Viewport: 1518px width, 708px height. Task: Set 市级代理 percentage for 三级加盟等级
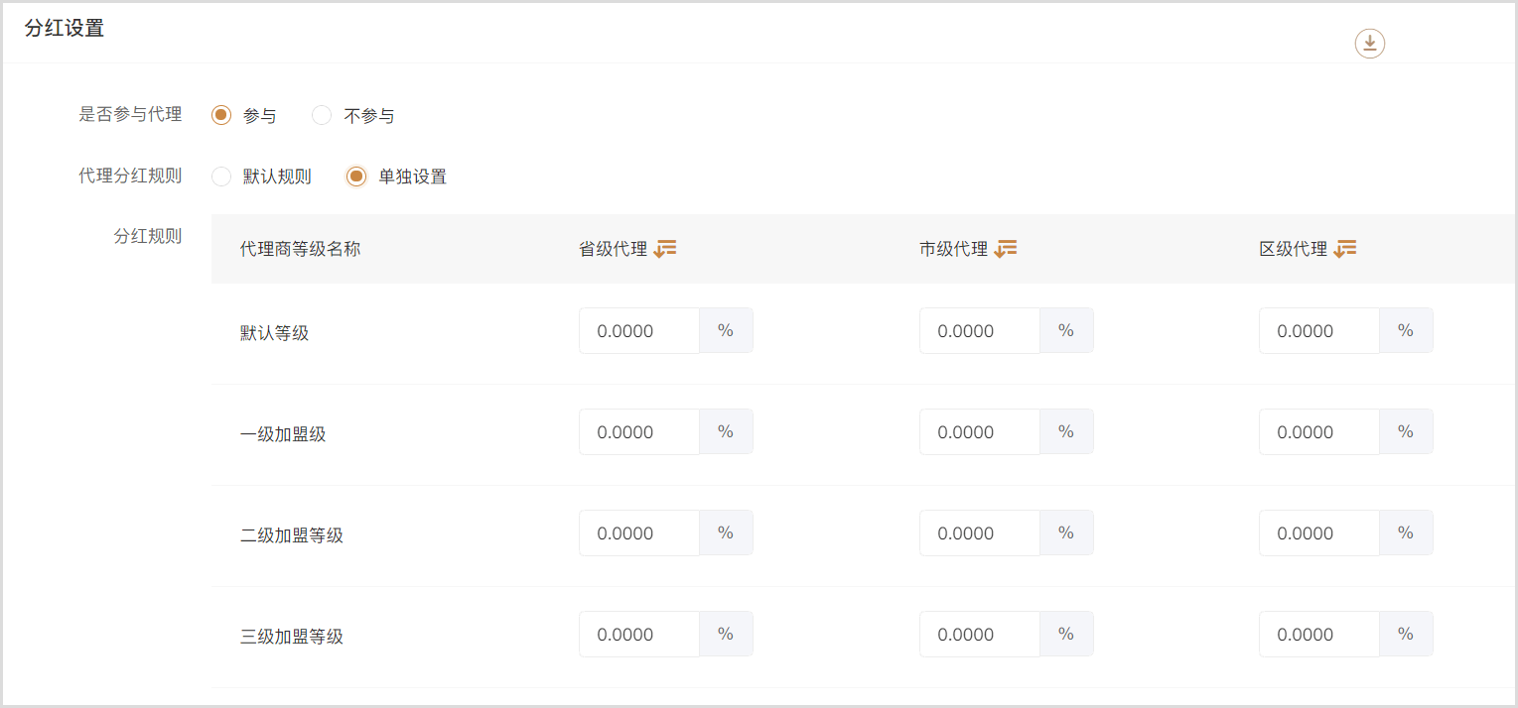click(x=980, y=635)
